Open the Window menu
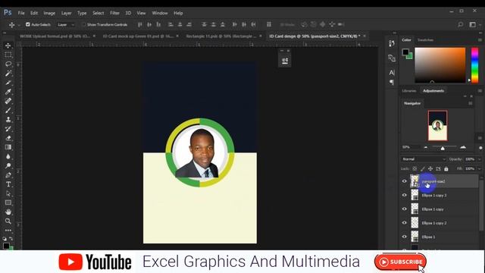This screenshot has height=273, width=485. point(160,13)
